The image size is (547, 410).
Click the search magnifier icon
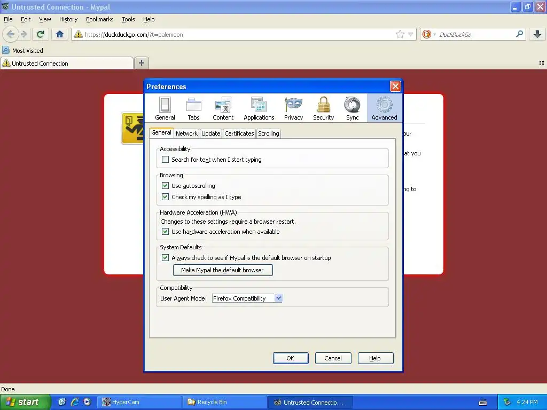tap(519, 34)
